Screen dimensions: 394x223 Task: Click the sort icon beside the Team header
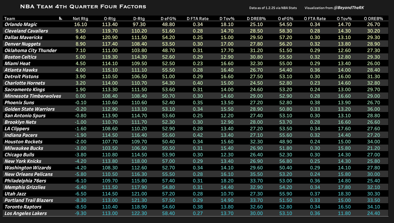click(x=60, y=18)
